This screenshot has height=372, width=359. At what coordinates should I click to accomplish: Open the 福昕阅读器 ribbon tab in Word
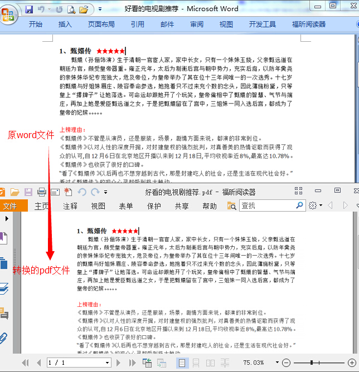[x=309, y=24]
